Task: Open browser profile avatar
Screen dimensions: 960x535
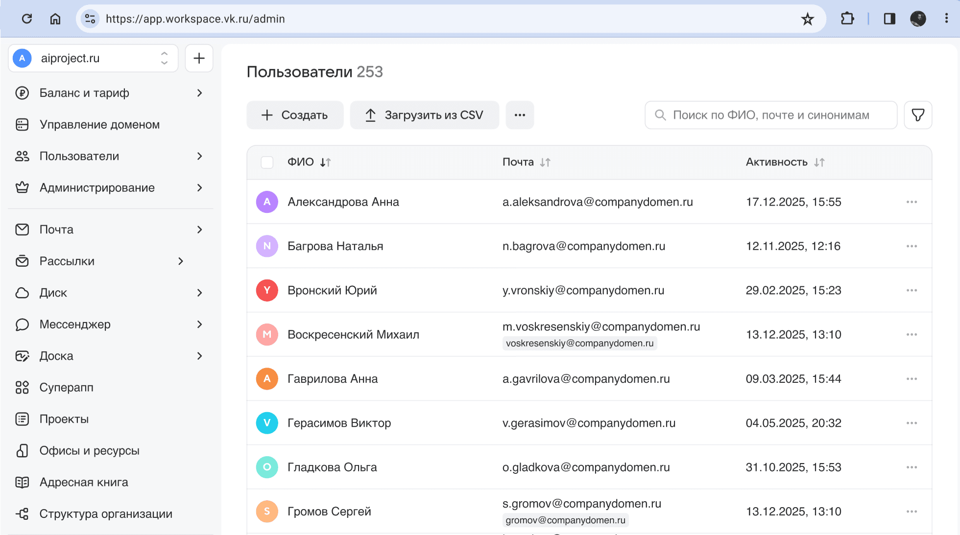Action: point(918,19)
